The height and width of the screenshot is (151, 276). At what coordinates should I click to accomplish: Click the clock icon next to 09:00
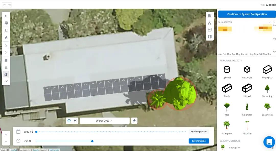pos(18,141)
